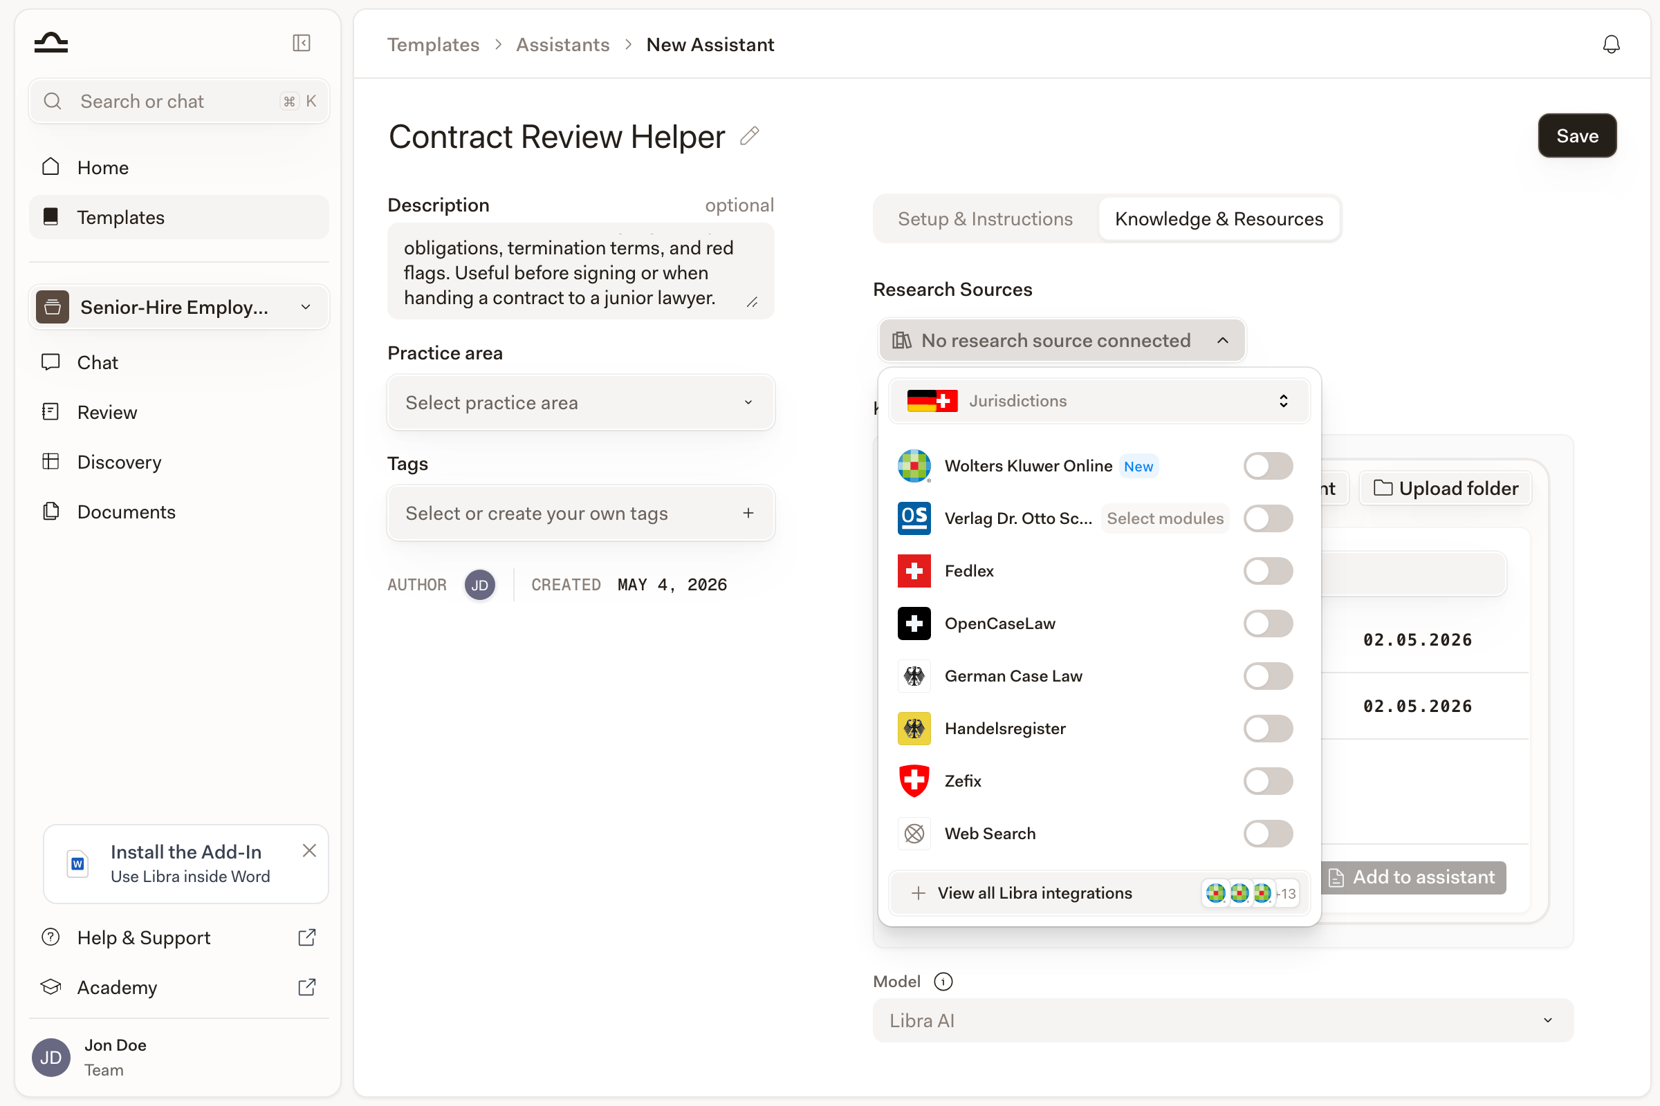The width and height of the screenshot is (1660, 1106).
Task: Open Home in the sidebar
Action: tap(178, 167)
